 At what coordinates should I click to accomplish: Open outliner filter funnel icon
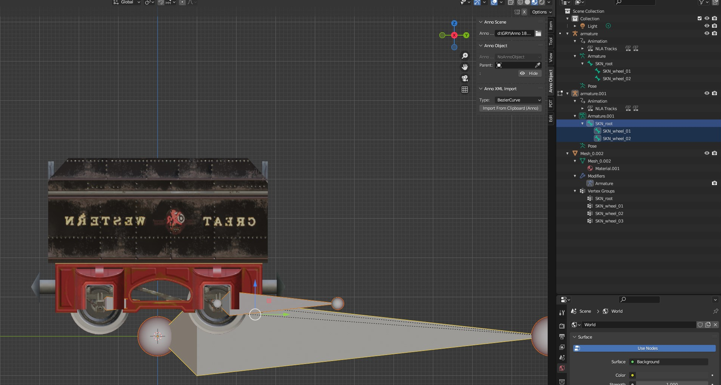701,2
